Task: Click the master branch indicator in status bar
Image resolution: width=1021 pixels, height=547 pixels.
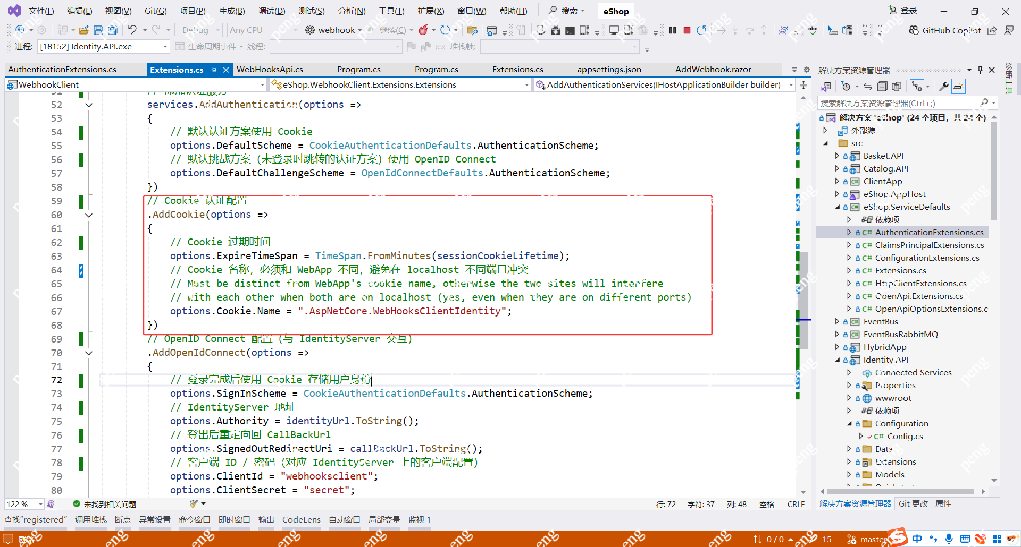Action: pyautogui.click(x=867, y=539)
